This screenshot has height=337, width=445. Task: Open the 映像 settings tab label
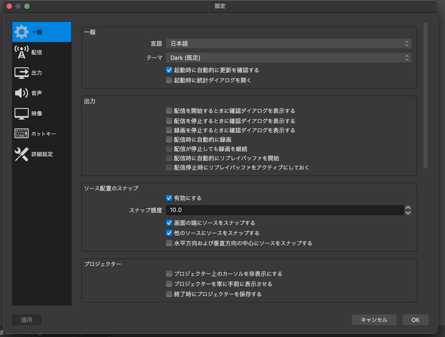(x=37, y=113)
